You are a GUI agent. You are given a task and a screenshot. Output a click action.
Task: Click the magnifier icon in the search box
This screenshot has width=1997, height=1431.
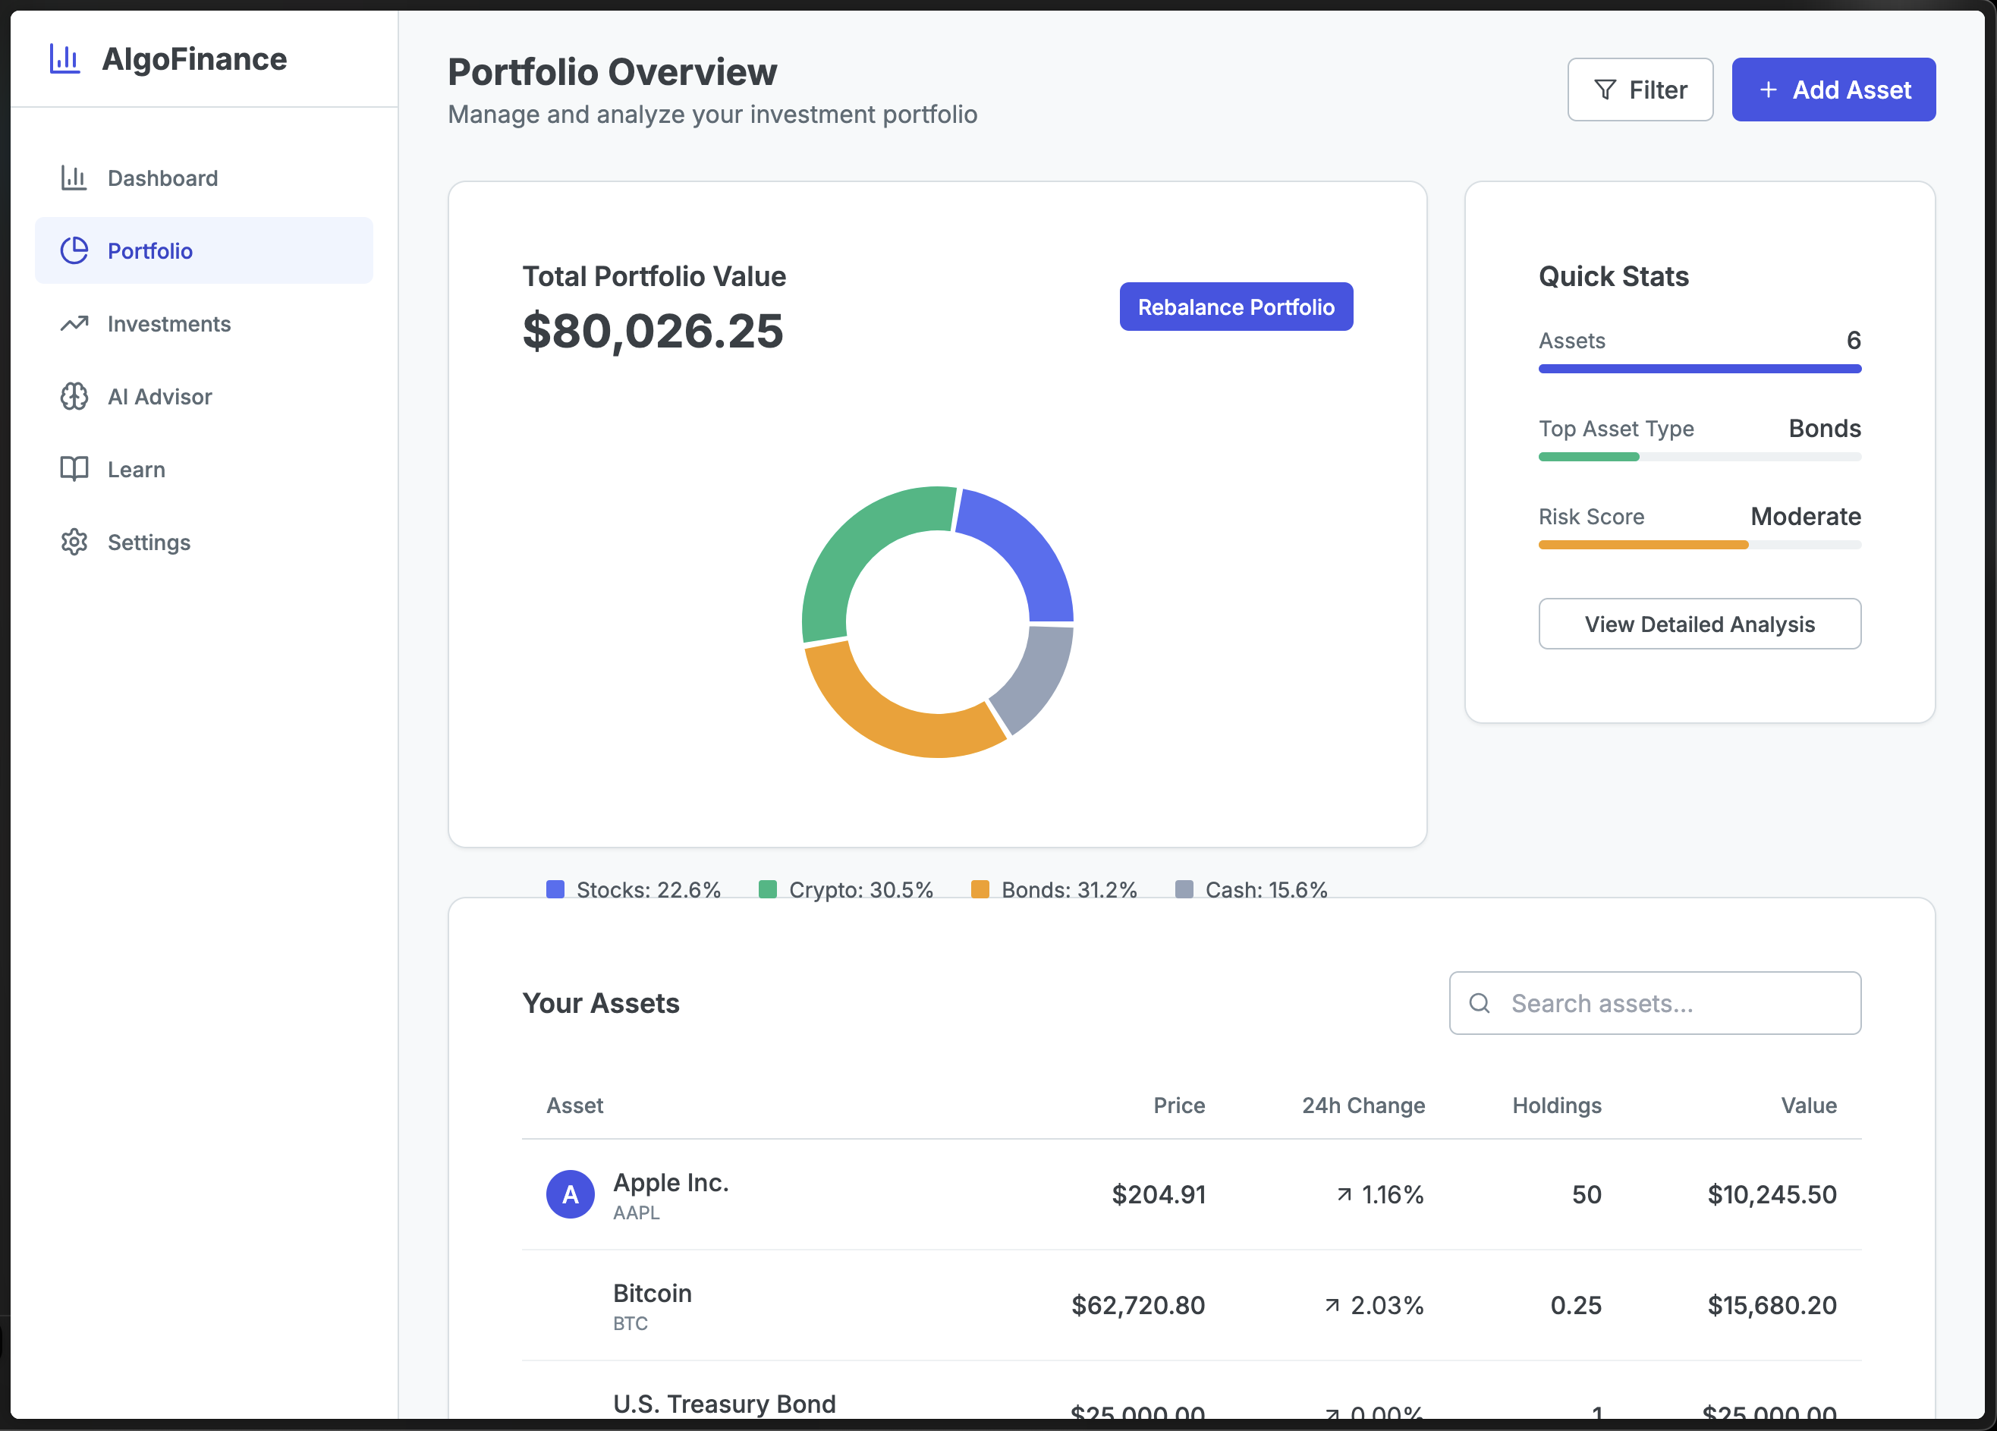coord(1480,1003)
